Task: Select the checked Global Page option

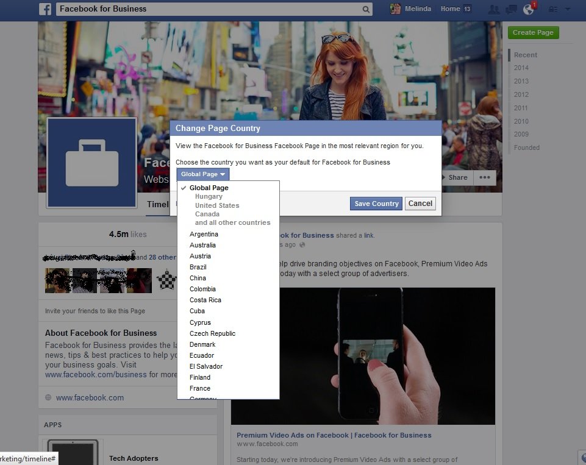Action: point(209,188)
